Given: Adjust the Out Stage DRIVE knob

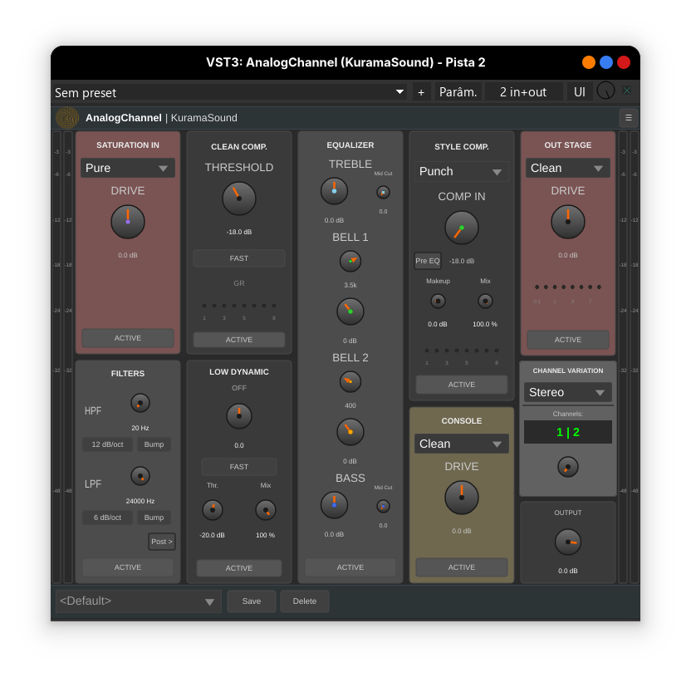Looking at the screenshot, I should 567,222.
